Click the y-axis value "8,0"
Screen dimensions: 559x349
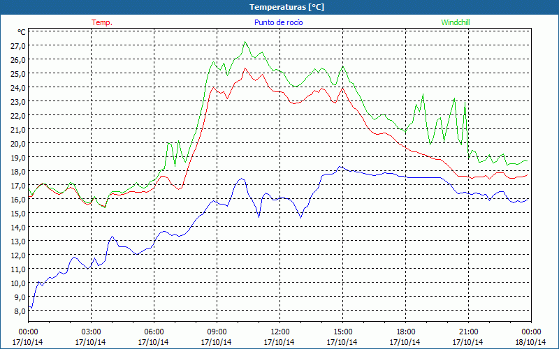tap(20, 311)
